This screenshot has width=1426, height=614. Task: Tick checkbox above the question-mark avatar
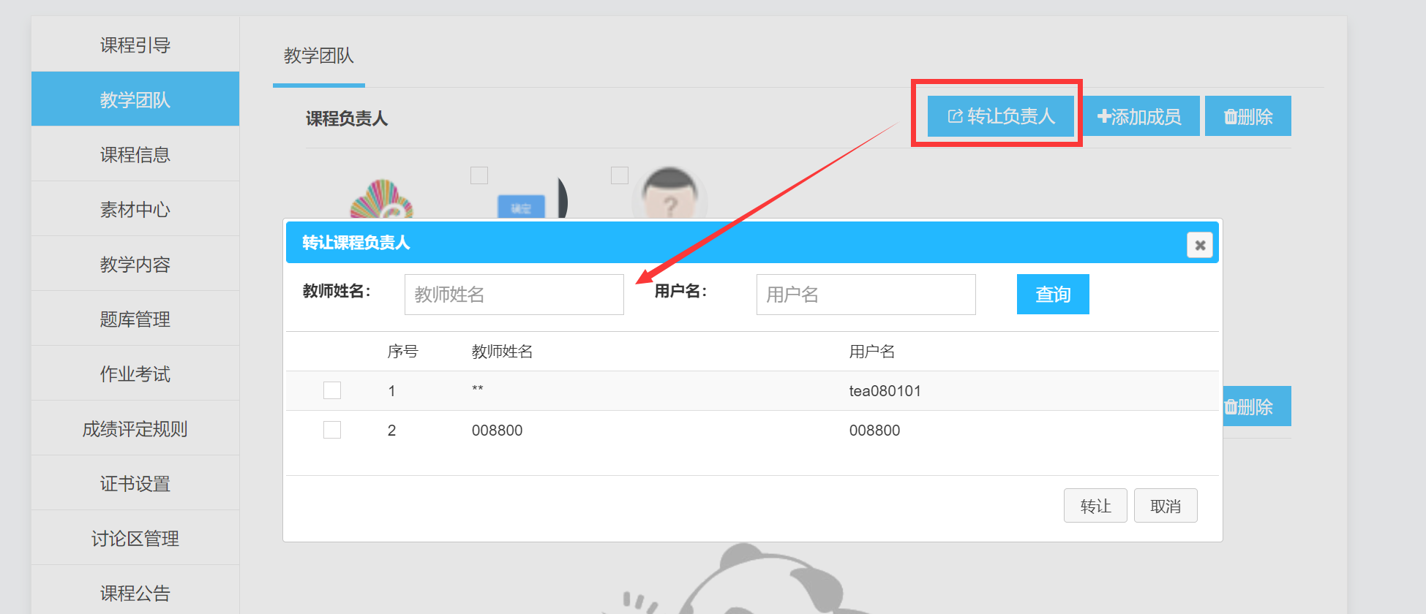(620, 175)
